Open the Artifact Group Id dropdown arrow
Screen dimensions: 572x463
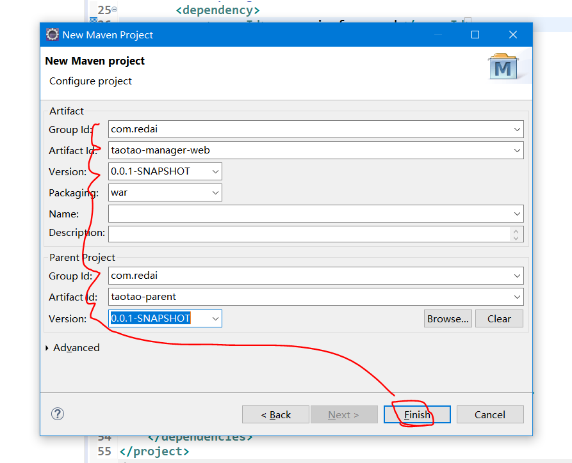pos(517,129)
